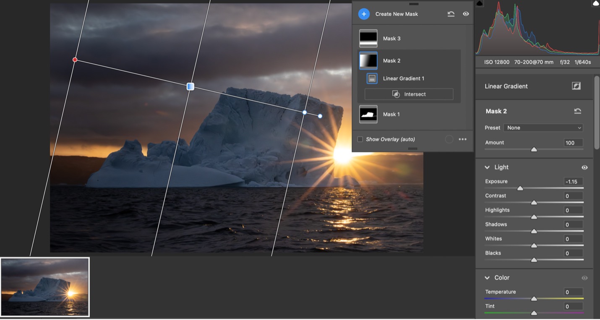The image size is (600, 320).
Task: Click the invert mask icon beside Linear Gradient
Action: tap(576, 86)
